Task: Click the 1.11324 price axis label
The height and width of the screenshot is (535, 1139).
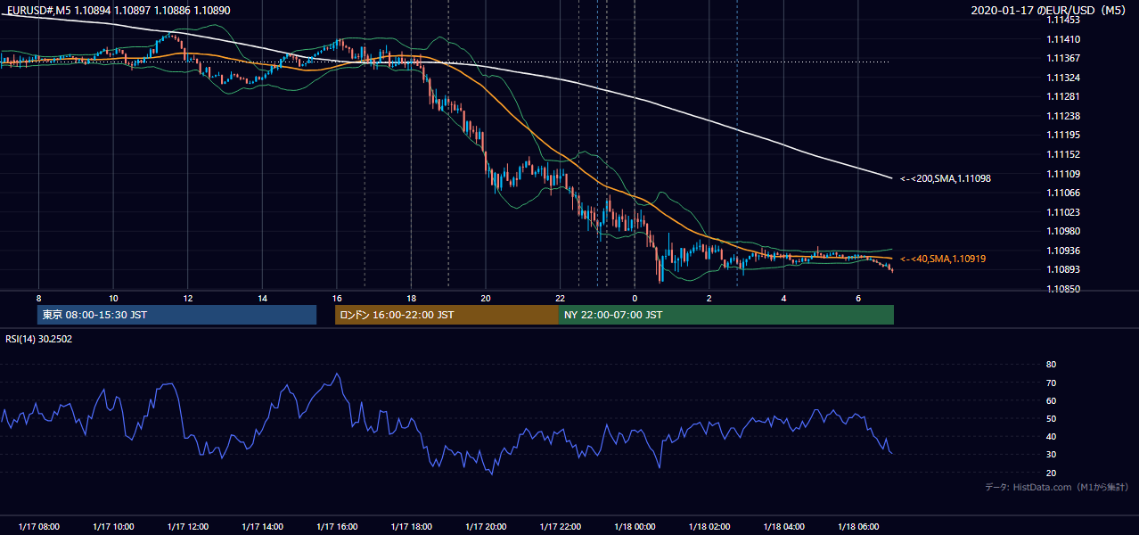Action: (1063, 78)
